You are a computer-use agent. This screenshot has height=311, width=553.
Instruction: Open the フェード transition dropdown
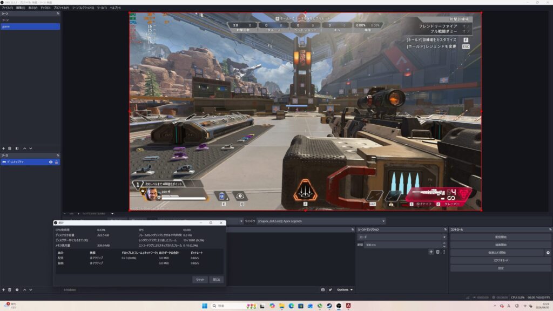(x=402, y=237)
